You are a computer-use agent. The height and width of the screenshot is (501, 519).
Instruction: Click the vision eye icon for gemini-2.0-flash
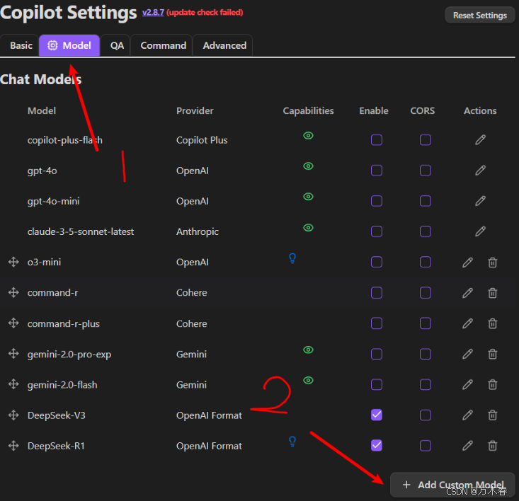point(308,380)
